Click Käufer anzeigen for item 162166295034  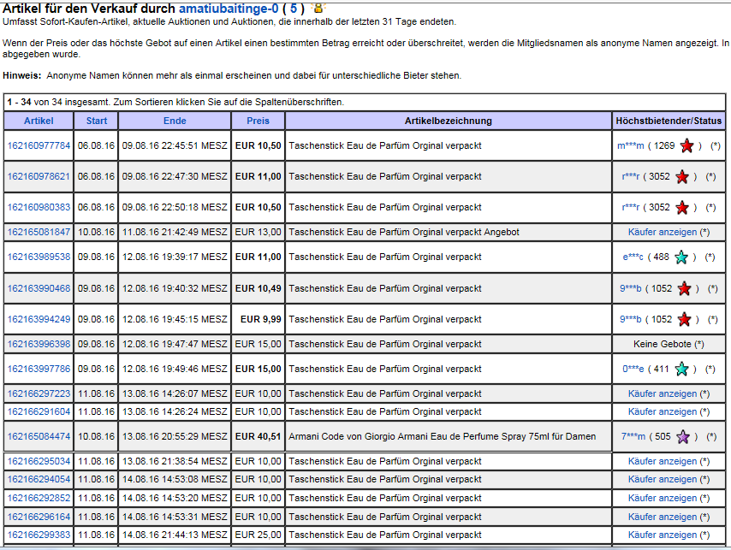(x=662, y=461)
